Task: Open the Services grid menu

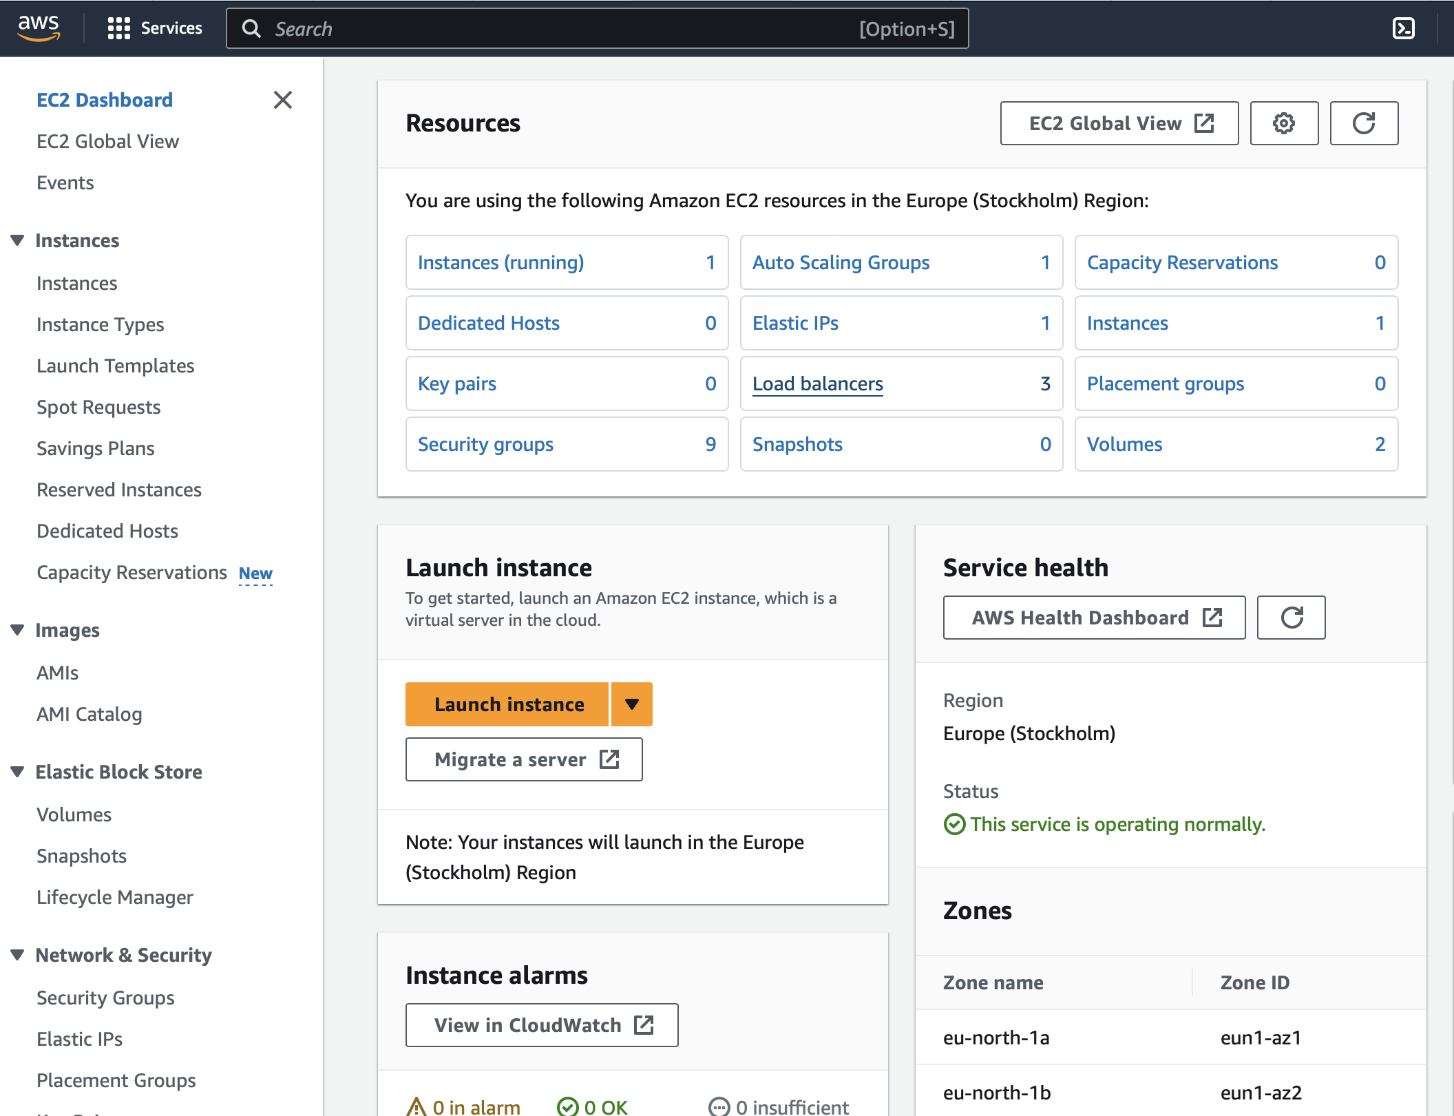Action: (x=155, y=28)
